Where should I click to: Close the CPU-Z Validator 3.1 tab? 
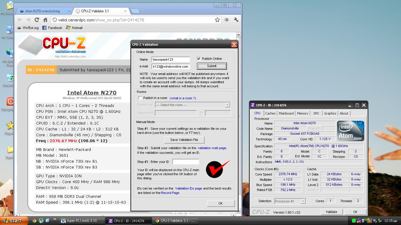click(125, 11)
